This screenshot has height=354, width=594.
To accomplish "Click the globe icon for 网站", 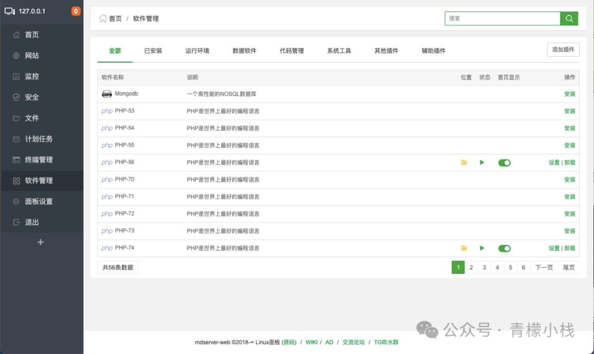I will (16, 56).
